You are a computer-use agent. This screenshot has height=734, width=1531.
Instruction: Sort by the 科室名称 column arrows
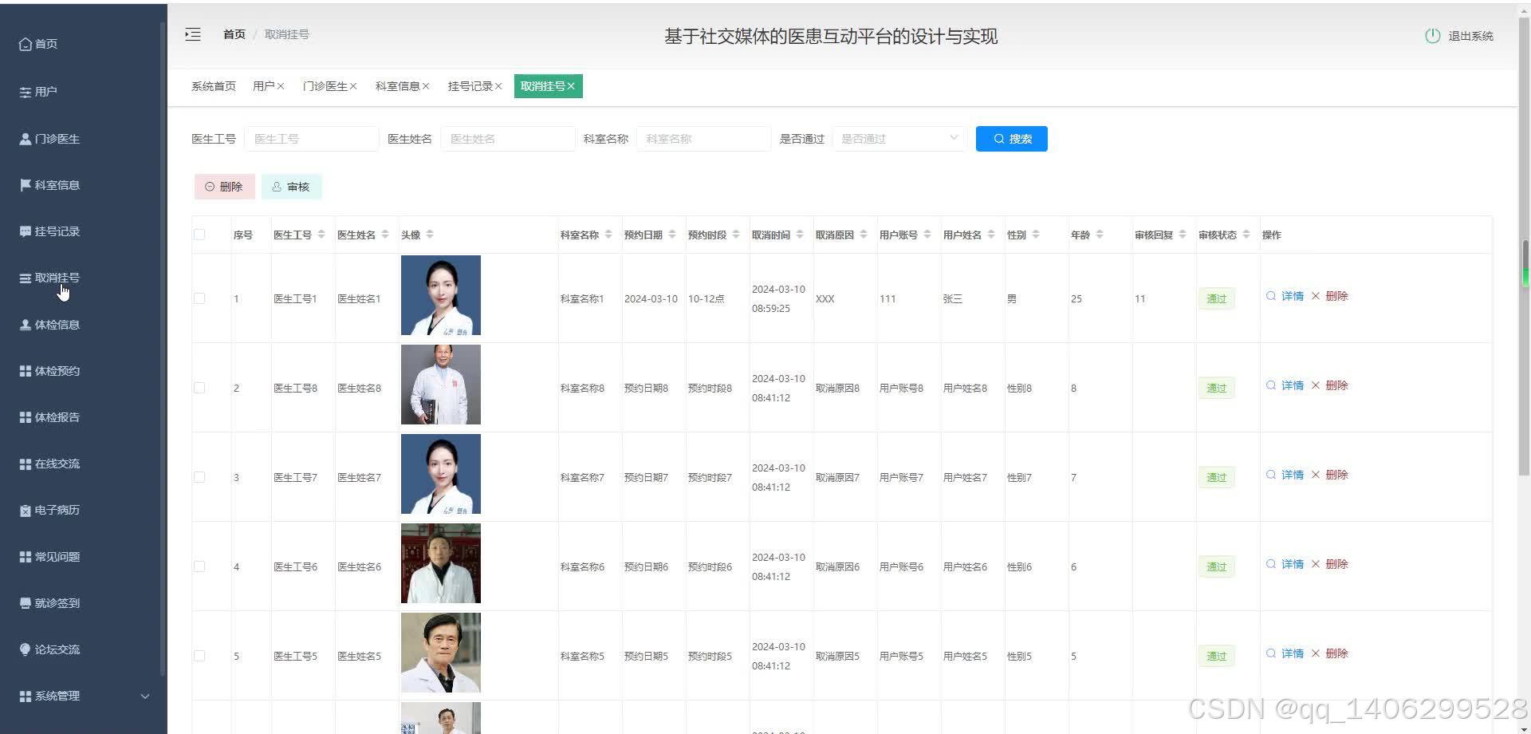tap(608, 235)
